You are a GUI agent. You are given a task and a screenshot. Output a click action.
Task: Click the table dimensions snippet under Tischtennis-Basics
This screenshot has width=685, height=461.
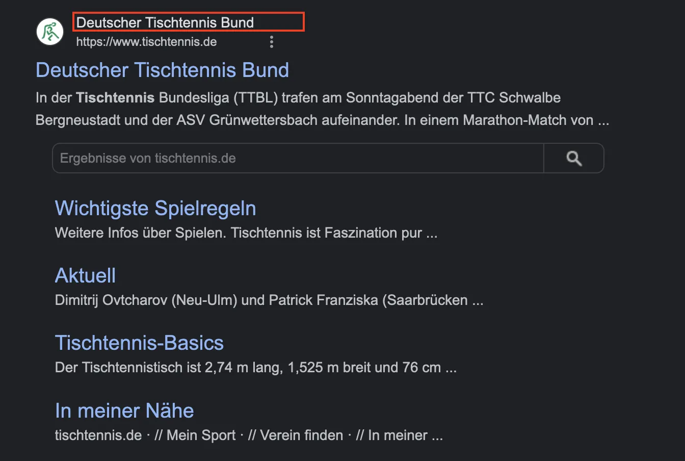[256, 368]
